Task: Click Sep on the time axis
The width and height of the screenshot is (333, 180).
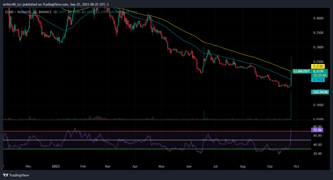Action: 270,166
